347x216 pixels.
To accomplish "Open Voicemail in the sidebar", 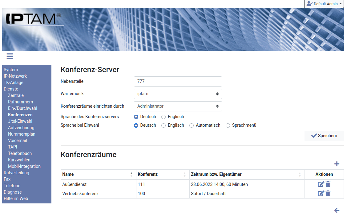I will 18,141.
